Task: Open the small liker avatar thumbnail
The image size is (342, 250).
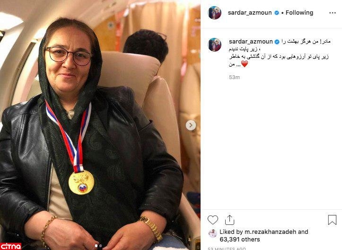Action: 212,233
